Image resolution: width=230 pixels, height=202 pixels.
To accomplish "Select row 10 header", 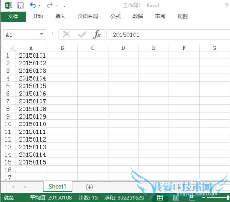I will (x=8, y=124).
